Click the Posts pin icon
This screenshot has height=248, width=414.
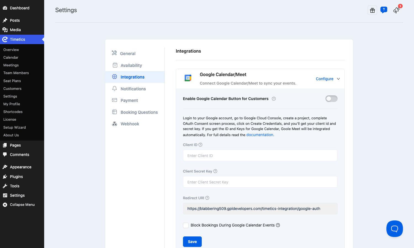tap(5, 20)
